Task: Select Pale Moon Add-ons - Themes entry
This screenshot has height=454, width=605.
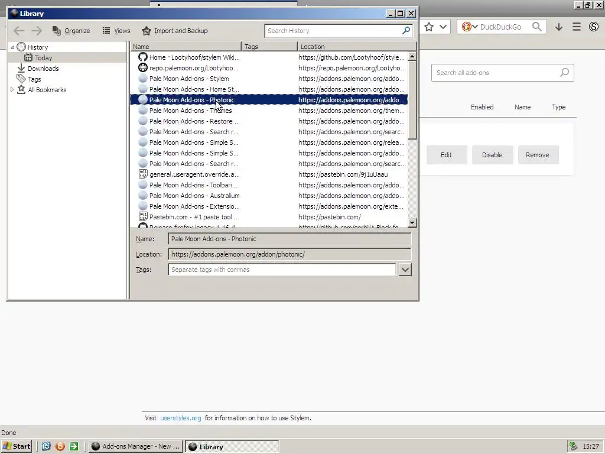Action: click(x=269, y=111)
